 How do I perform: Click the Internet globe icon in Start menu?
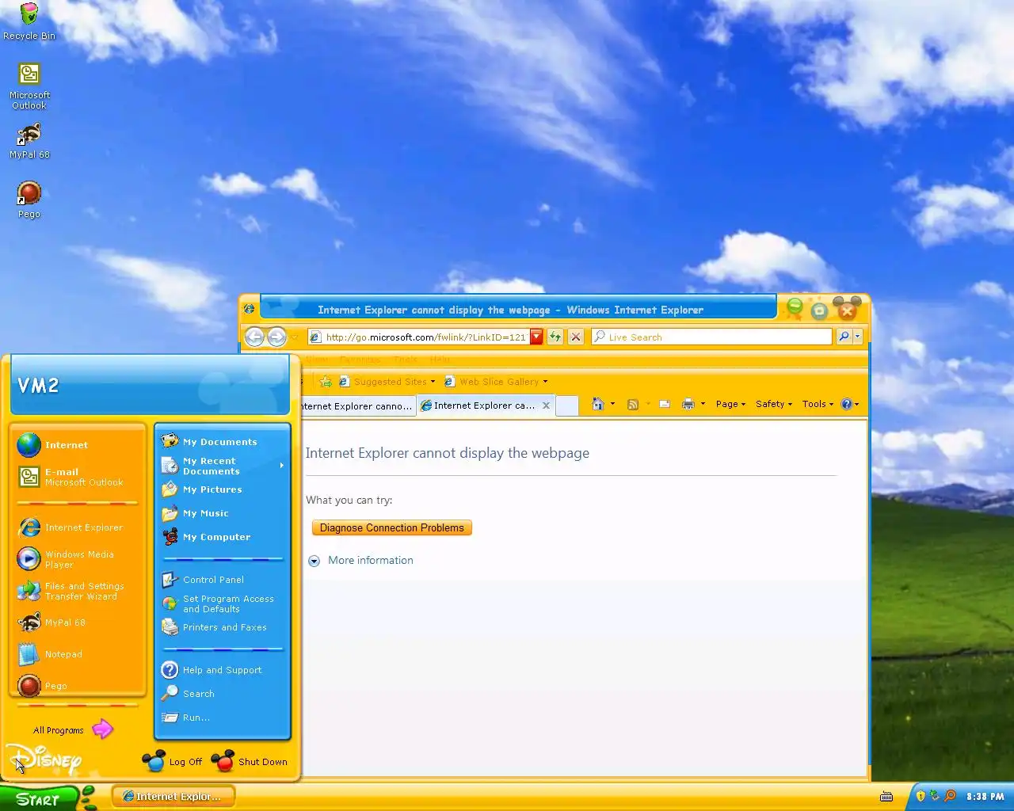pyautogui.click(x=29, y=445)
